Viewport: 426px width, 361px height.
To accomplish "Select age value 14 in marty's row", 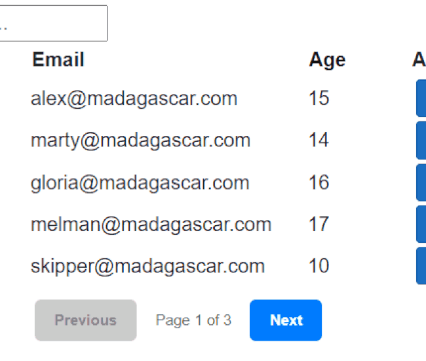I will click(319, 140).
